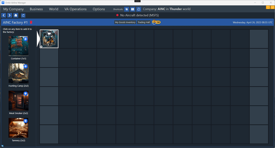The image size is (275, 148).
Task: Open the World menu
Action: (x=54, y=9)
